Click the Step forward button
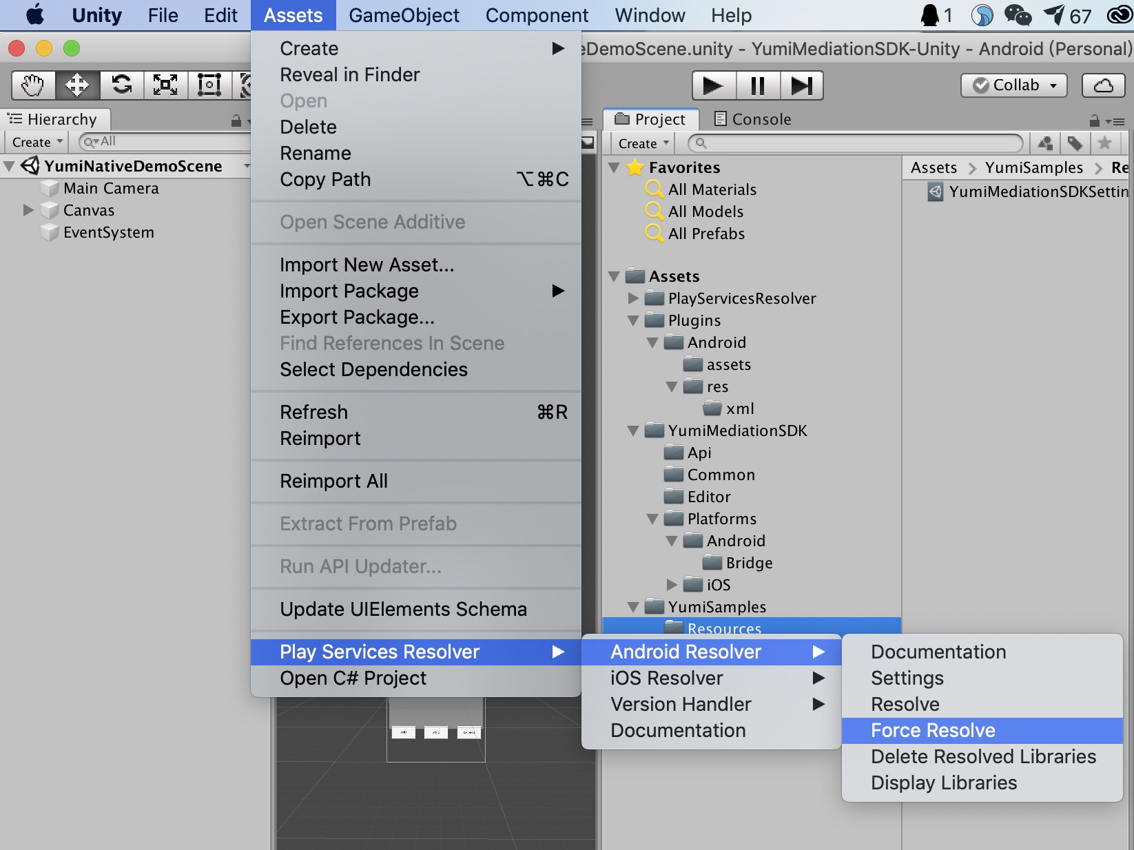This screenshot has height=850, width=1134. click(x=802, y=85)
